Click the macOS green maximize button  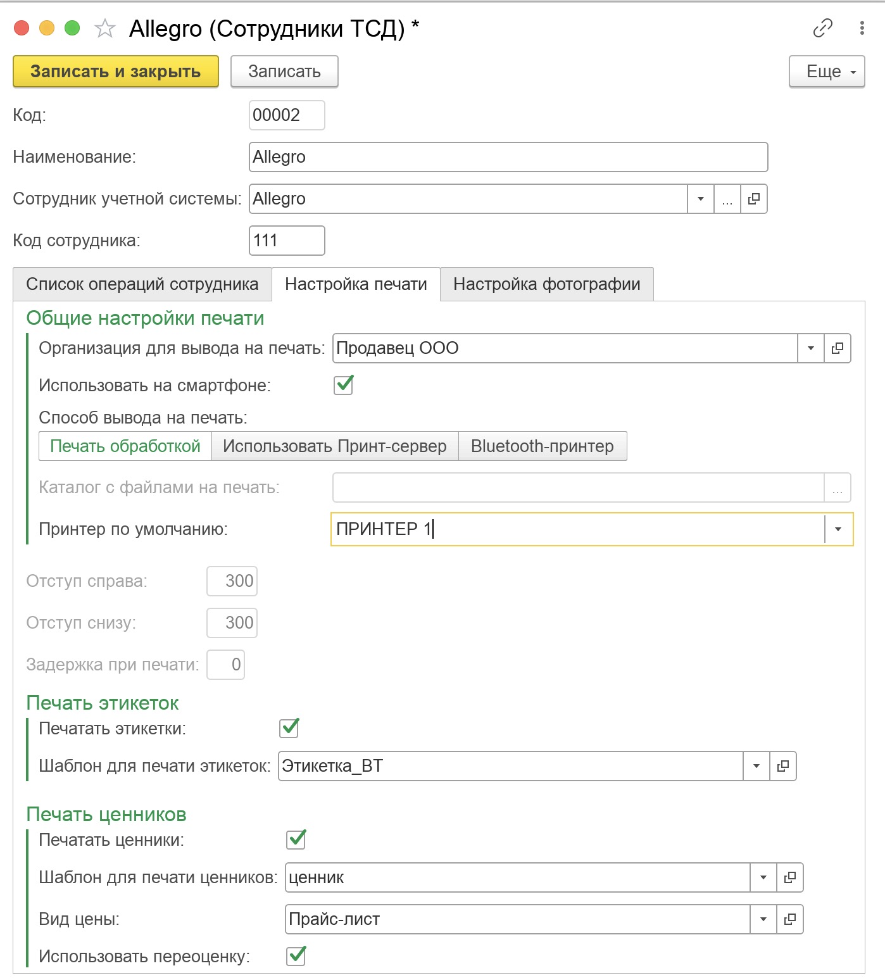tap(72, 28)
